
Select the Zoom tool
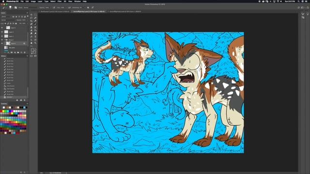(x=35, y=43)
